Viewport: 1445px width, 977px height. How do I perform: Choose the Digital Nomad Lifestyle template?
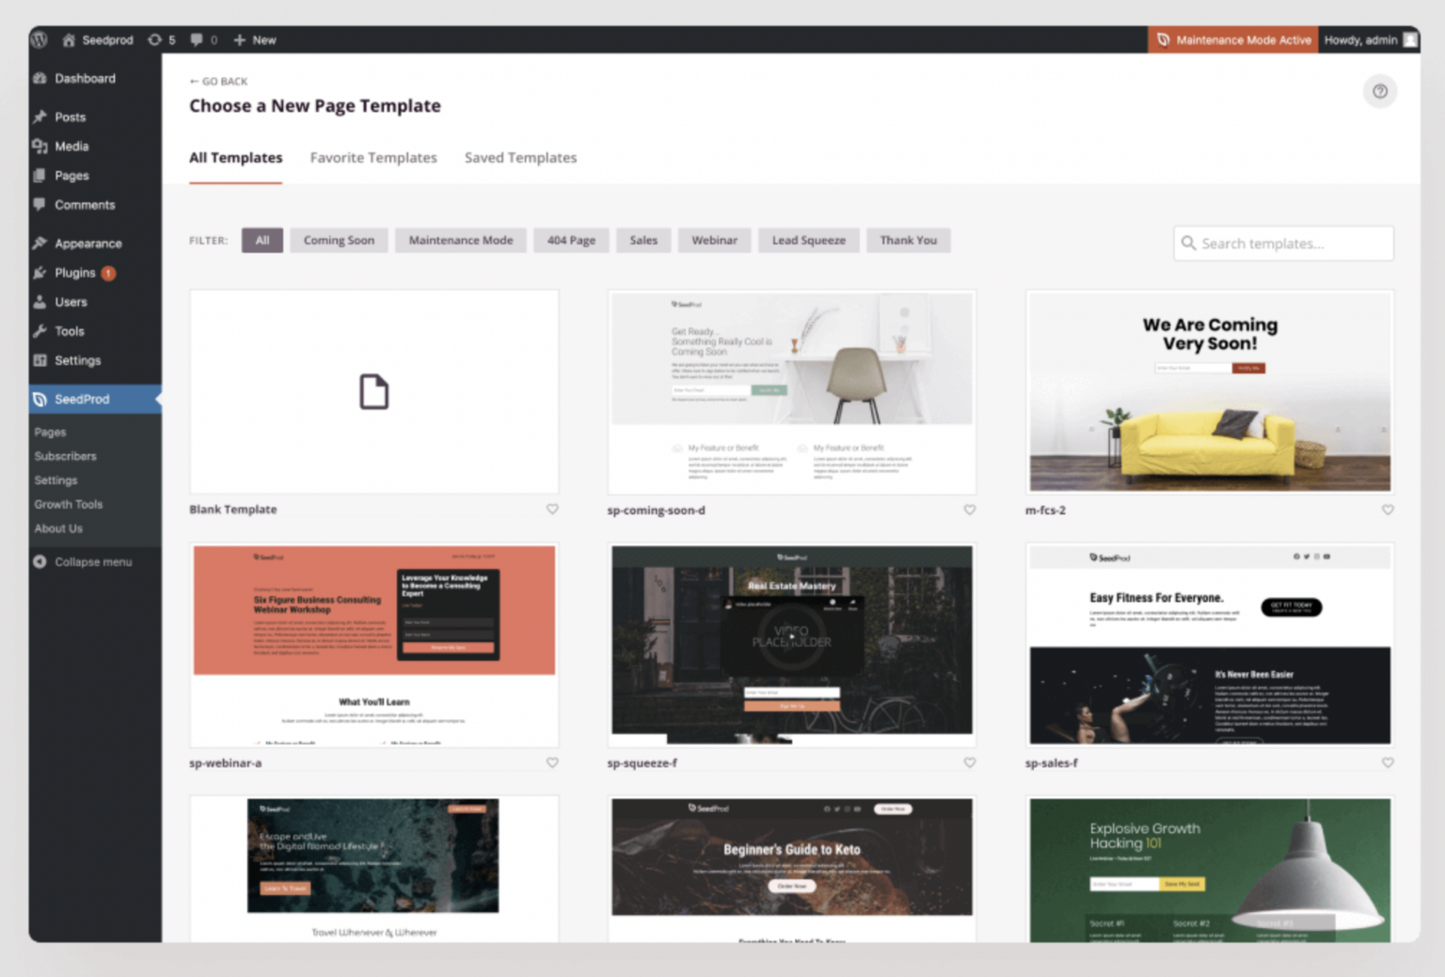point(374,869)
